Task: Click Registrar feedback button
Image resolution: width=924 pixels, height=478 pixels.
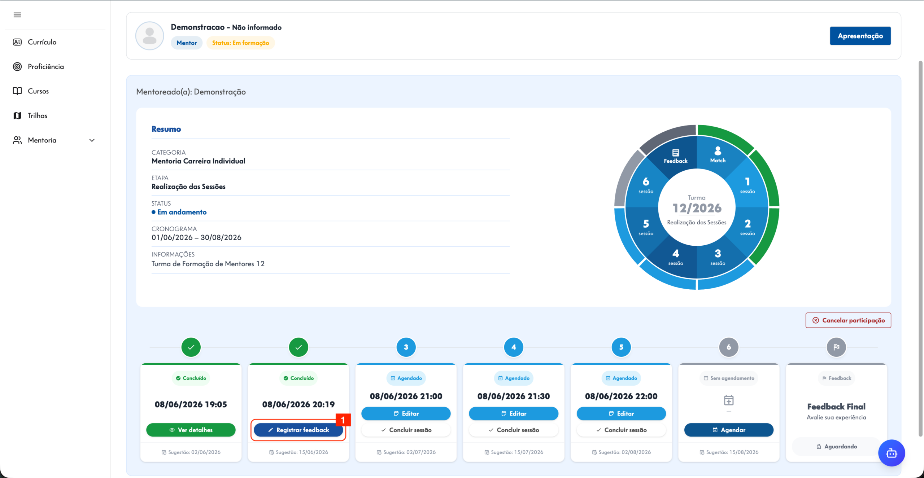Action: tap(298, 430)
